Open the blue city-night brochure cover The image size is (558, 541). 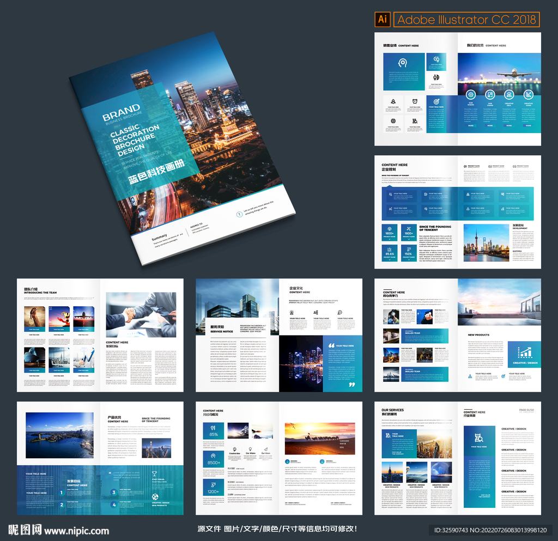(182, 148)
